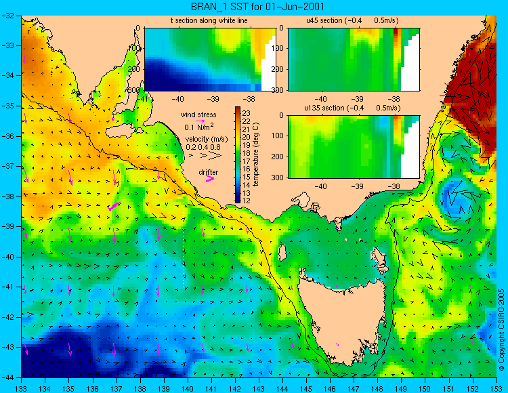Click the "drifter" legend label
Image resolution: width=508 pixels, height=393 pixels.
coord(209,172)
